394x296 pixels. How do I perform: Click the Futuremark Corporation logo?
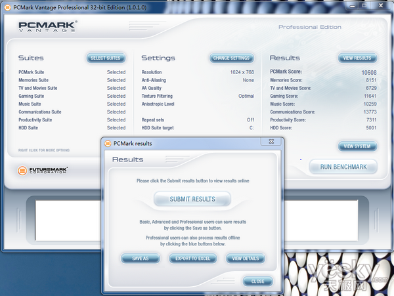pyautogui.click(x=43, y=171)
